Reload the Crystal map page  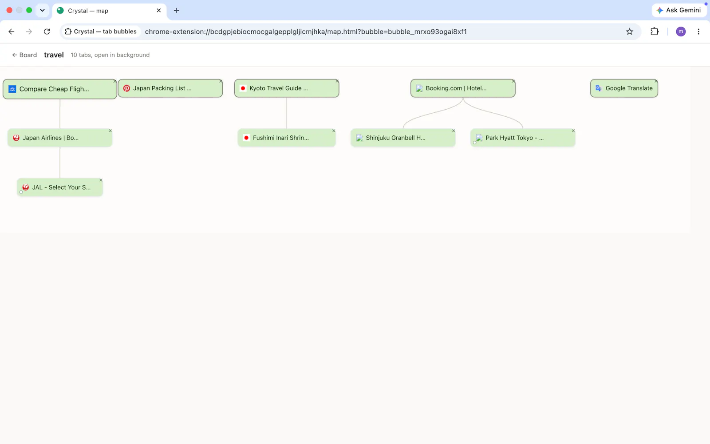pos(47,32)
